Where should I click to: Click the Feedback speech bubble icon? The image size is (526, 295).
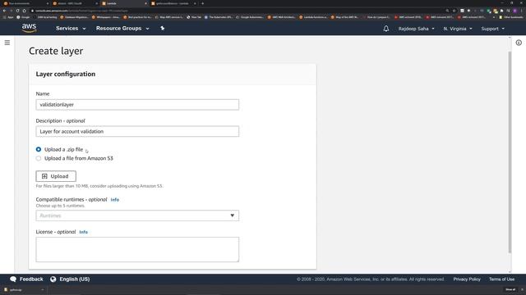(x=13, y=279)
